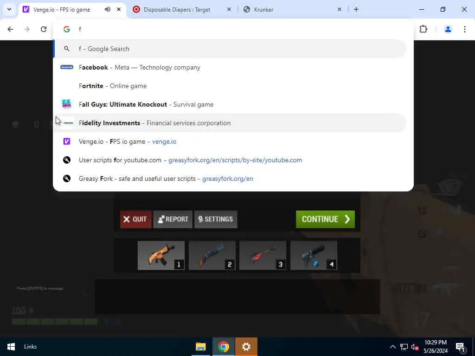Viewport: 475px width, 356px height.
Task: Close the Krunker tab
Action: [339, 9]
